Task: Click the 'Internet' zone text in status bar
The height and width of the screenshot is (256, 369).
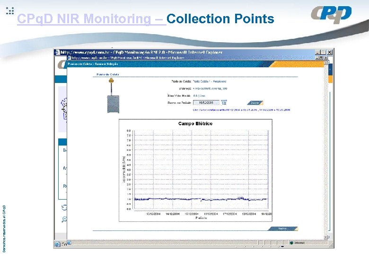Action: 299,243
